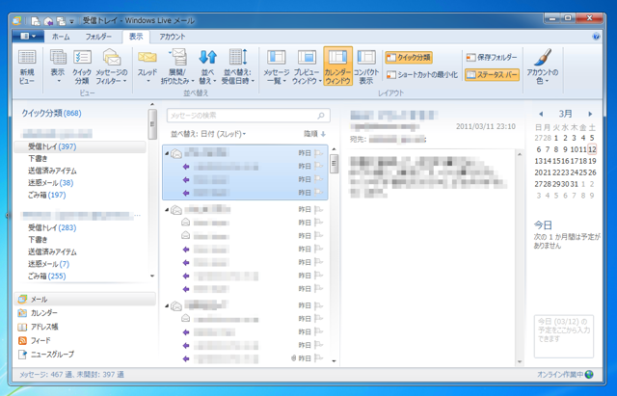The image size is (617, 396).
Task: Toggle ステータスバー option
Action: tap(492, 75)
